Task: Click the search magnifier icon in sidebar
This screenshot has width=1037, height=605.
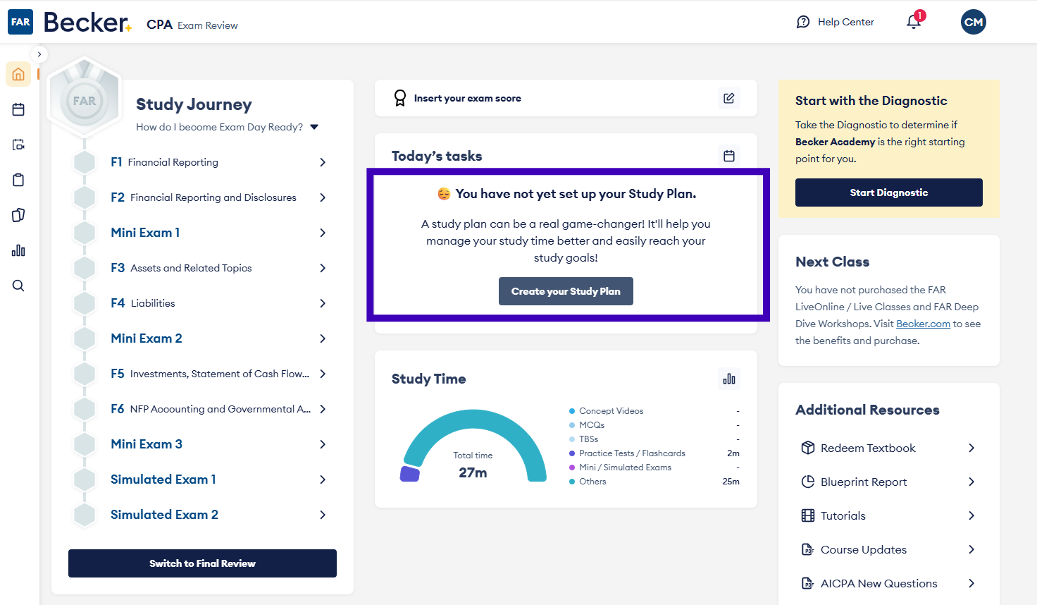Action: click(x=18, y=286)
